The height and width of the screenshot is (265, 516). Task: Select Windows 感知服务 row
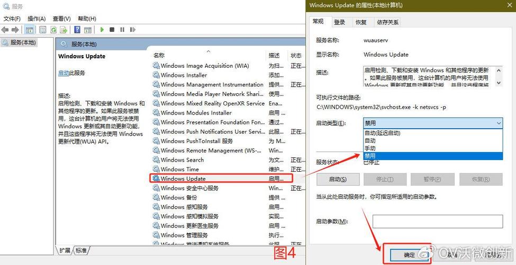point(229,207)
